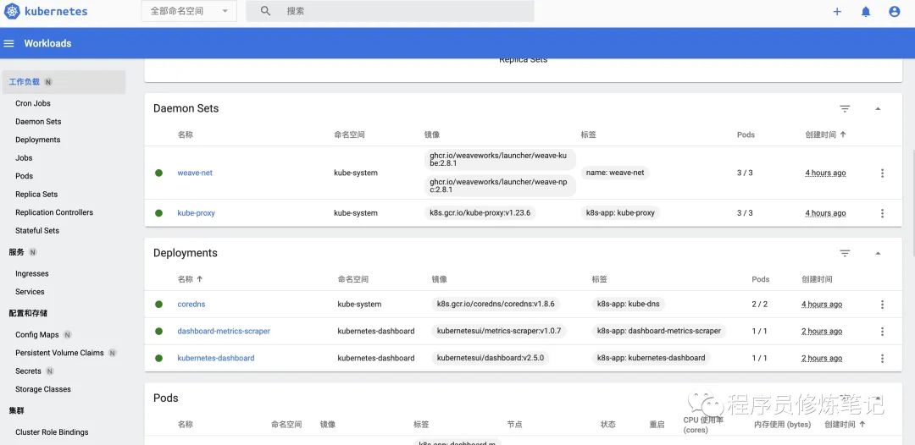The width and height of the screenshot is (915, 445).
Task: Open the hamburger navigation menu
Action: pos(8,44)
